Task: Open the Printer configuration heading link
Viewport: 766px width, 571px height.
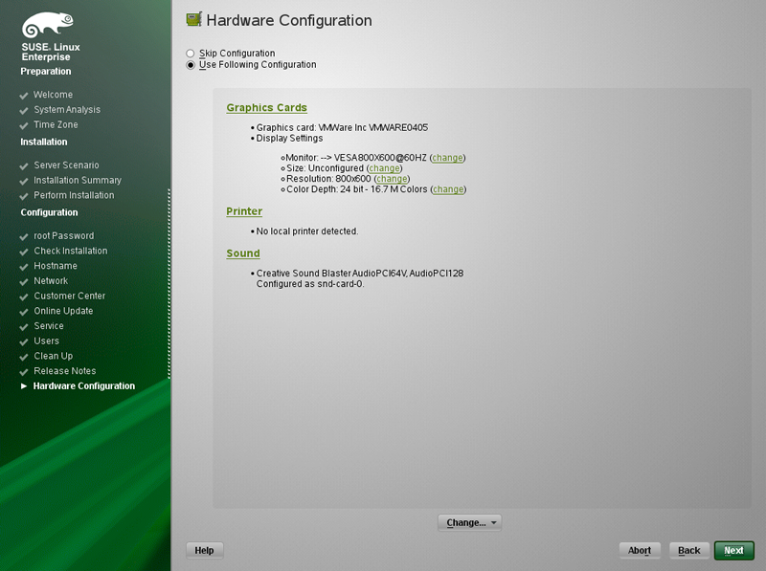Action: pos(244,211)
